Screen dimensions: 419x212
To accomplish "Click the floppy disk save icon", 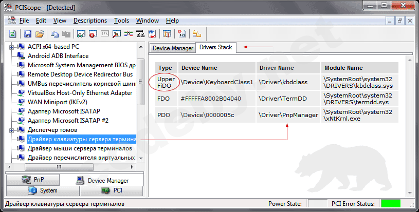I will tap(28, 34).
